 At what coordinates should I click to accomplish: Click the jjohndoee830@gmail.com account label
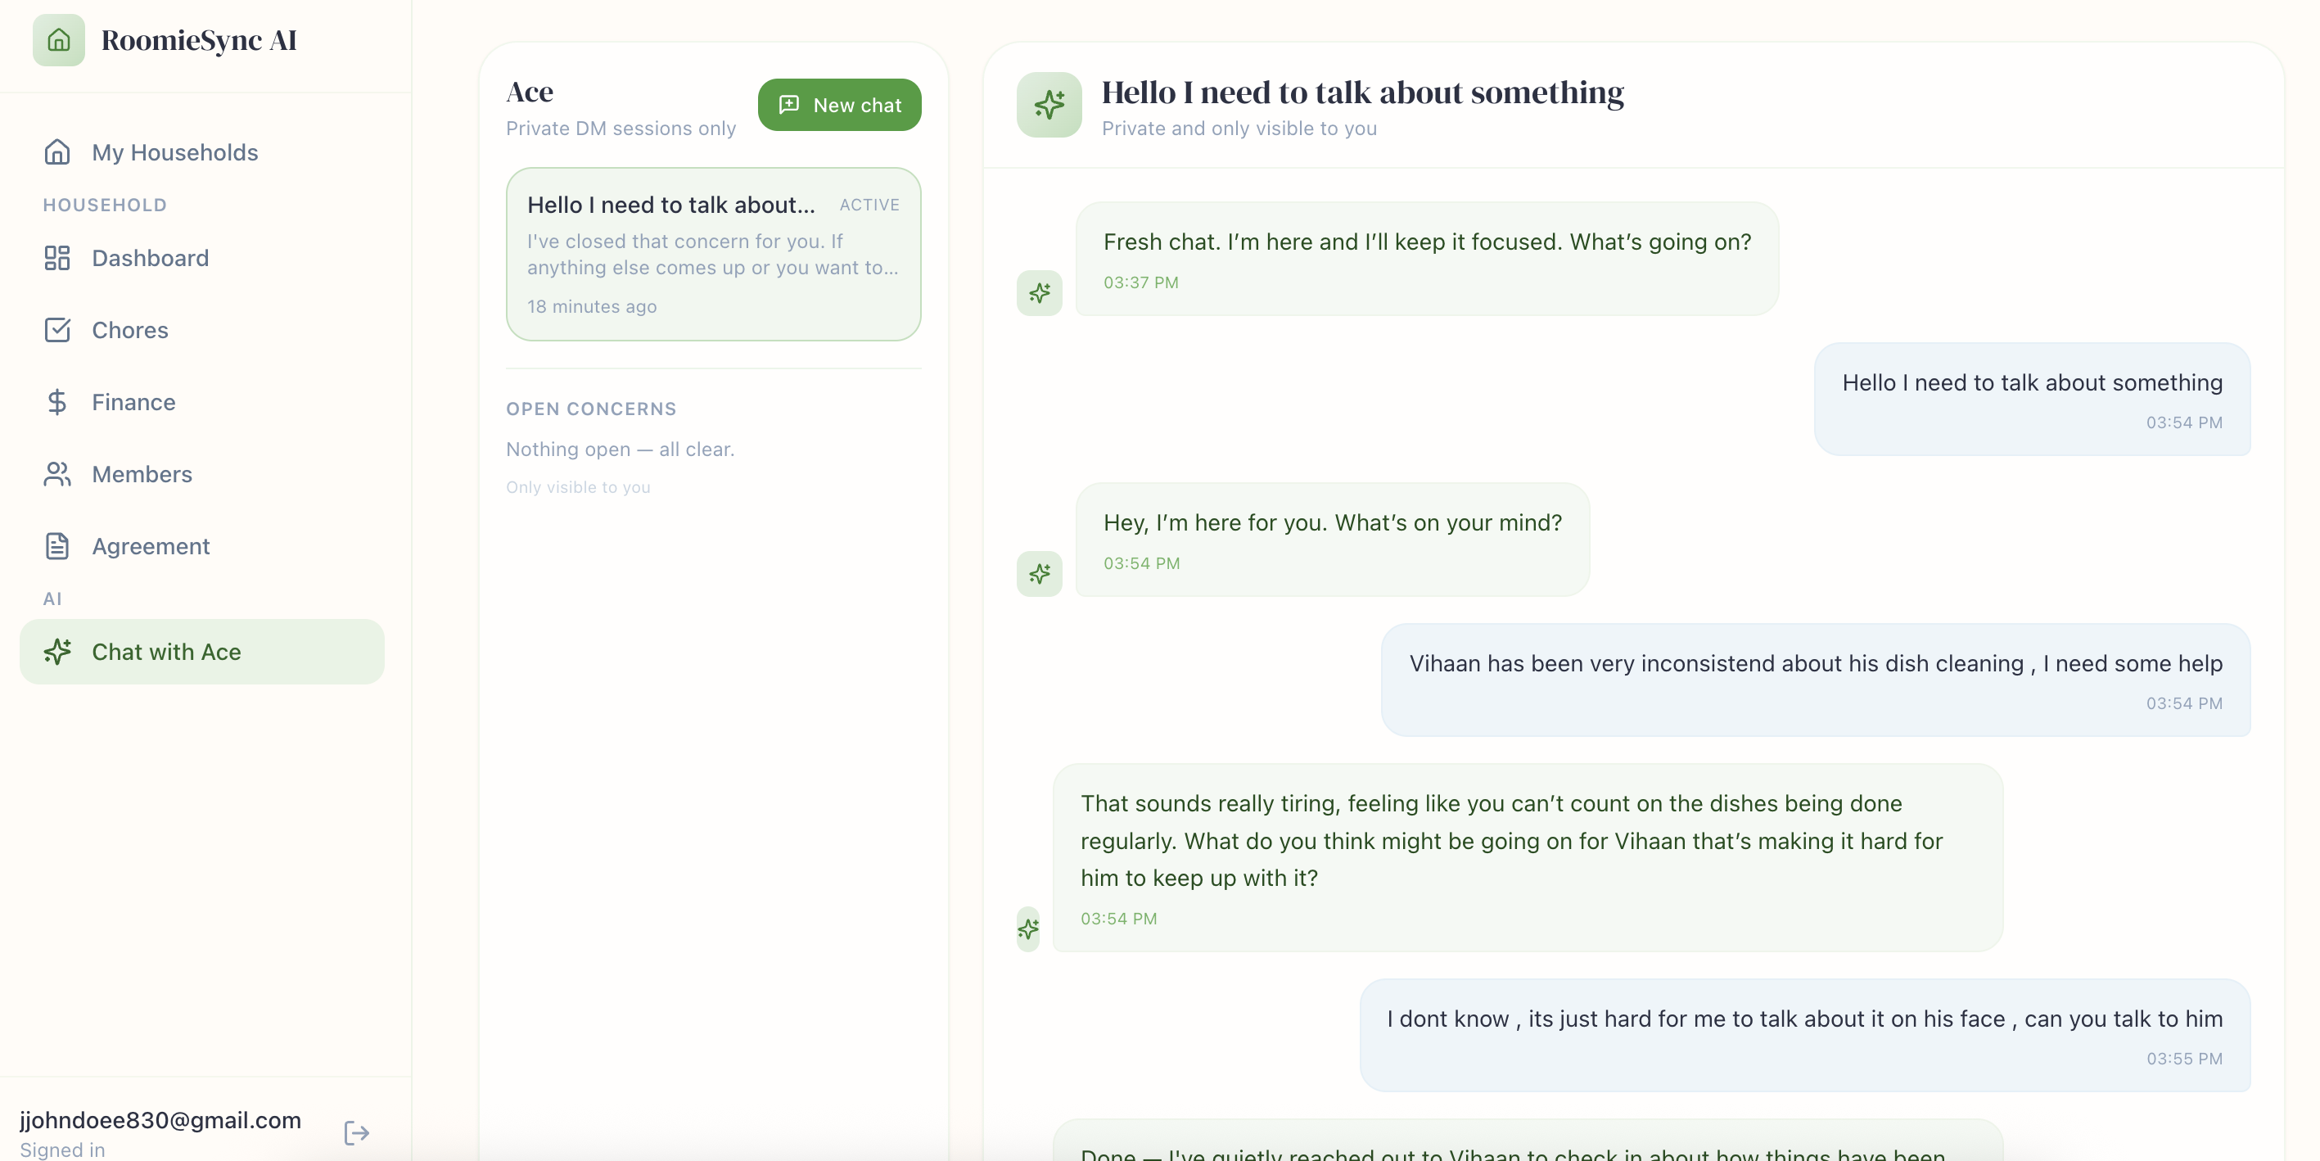[x=160, y=1119]
